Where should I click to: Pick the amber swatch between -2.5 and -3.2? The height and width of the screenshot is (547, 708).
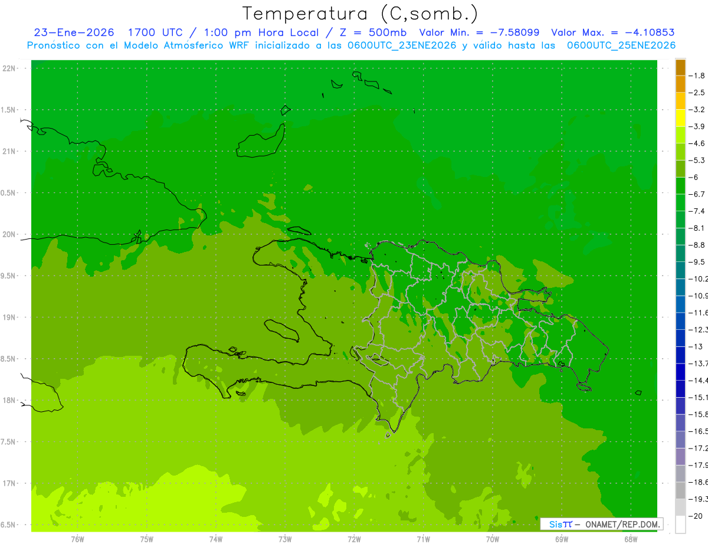pyautogui.click(x=680, y=101)
